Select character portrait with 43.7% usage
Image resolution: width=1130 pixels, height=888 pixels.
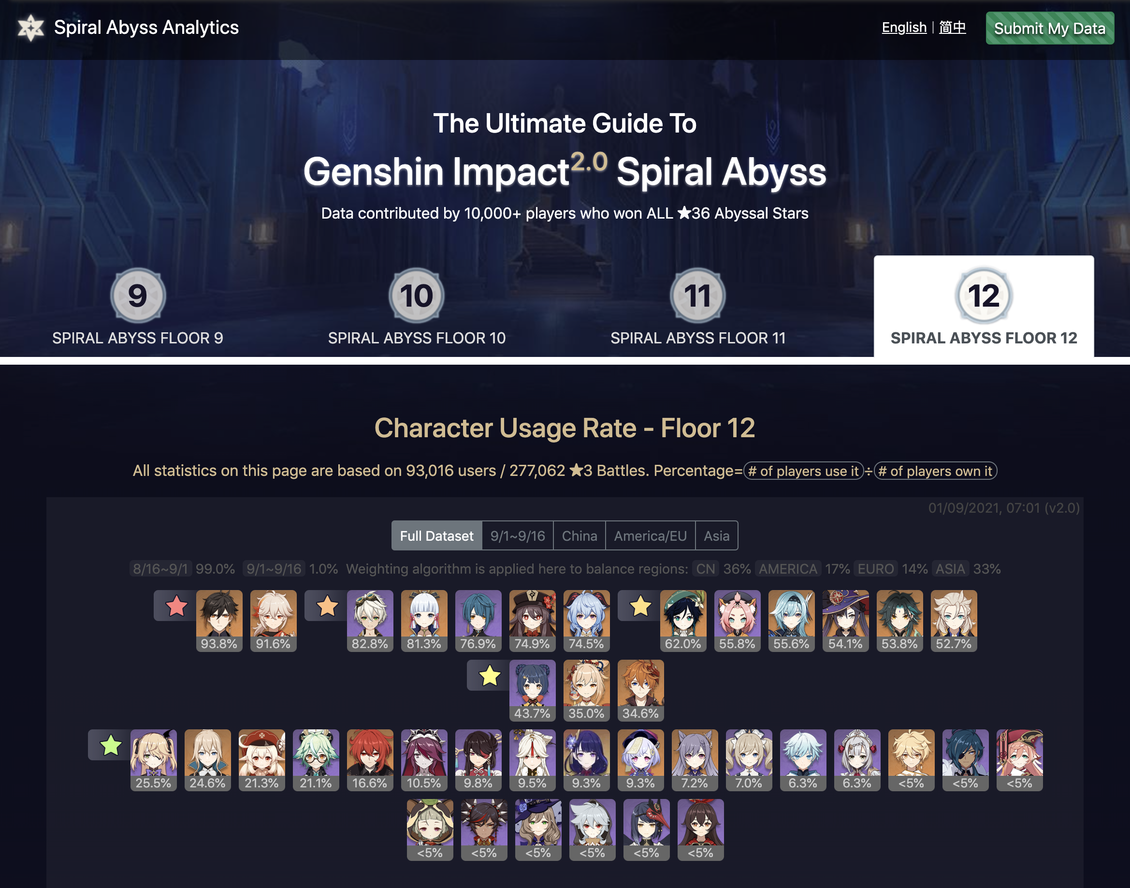click(x=533, y=690)
